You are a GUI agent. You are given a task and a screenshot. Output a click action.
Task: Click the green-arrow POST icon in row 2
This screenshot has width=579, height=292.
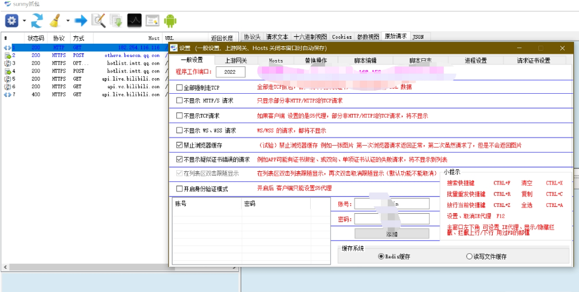pyautogui.click(x=8, y=56)
